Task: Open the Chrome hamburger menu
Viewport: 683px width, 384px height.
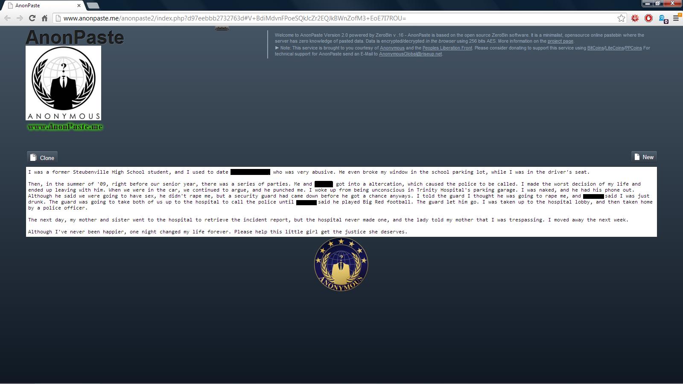Action: tap(676, 18)
